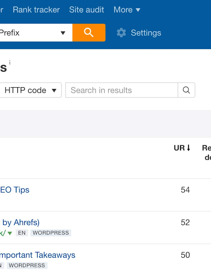Click the WORDPRESS tag under by Ahrefs
This screenshot has width=211, height=272.
(x=51, y=233)
